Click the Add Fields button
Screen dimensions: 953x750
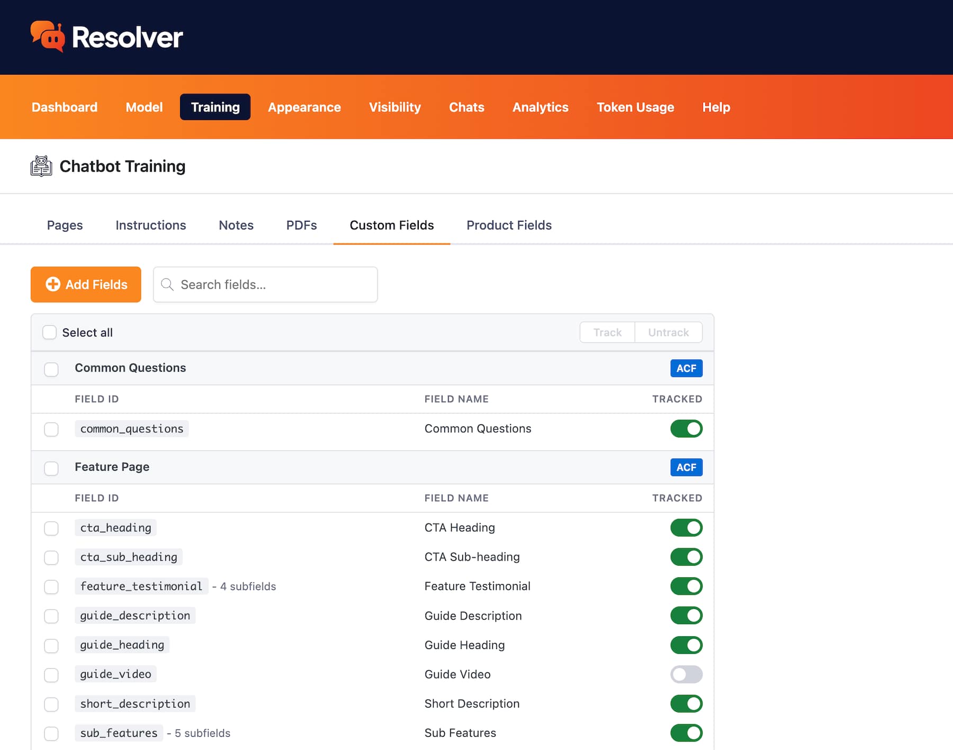click(x=86, y=284)
